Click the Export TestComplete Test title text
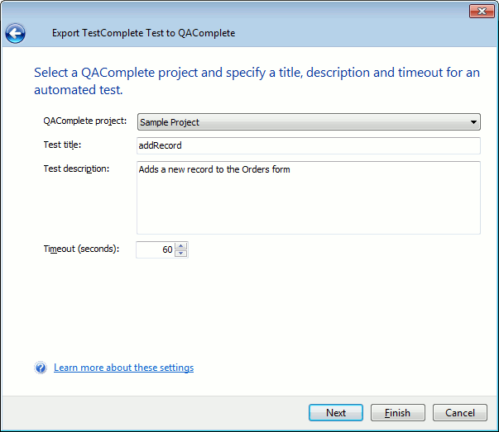Viewport: 499px width, 432px height. tap(143, 33)
